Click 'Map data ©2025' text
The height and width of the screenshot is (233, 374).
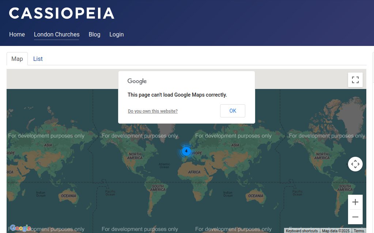pos(336,231)
